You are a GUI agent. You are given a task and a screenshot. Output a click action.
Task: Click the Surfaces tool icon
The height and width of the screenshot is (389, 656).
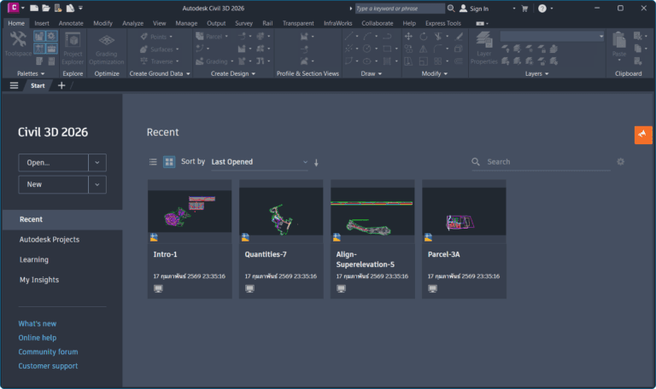tap(143, 49)
